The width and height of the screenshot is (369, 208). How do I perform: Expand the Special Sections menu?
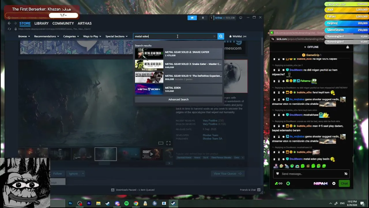(116, 36)
